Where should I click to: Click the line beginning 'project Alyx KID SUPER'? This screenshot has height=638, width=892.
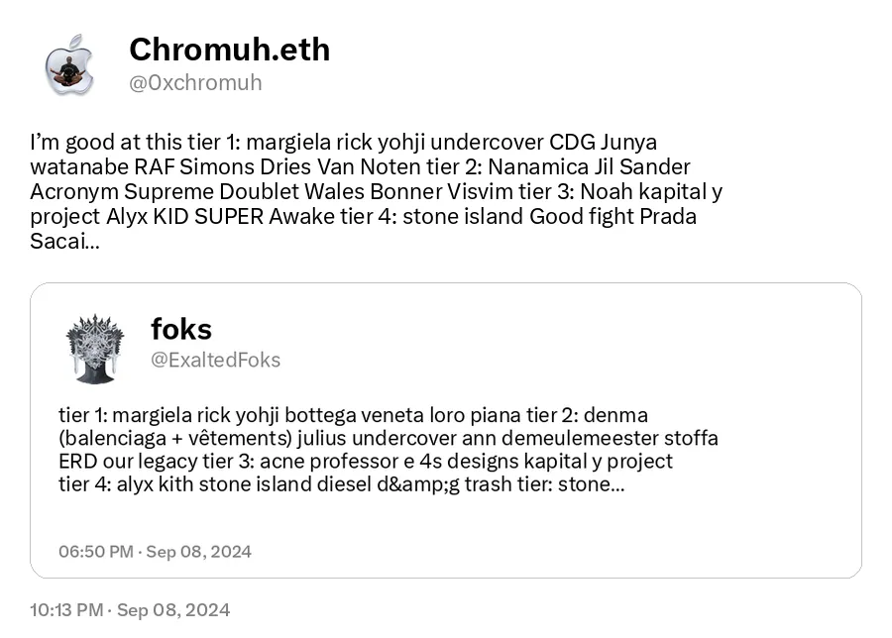tap(363, 217)
